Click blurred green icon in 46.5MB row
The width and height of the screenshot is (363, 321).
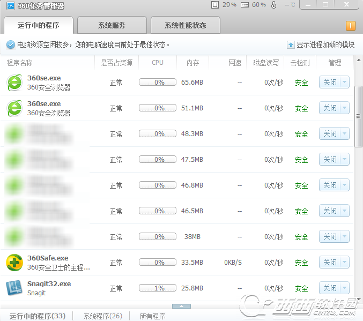pyautogui.click(x=14, y=211)
